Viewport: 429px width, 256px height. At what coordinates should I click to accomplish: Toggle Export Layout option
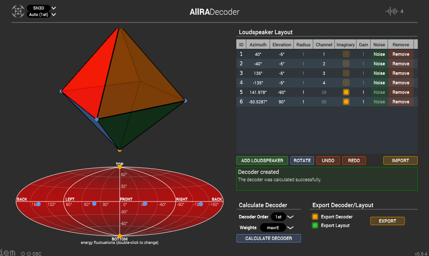315,225
